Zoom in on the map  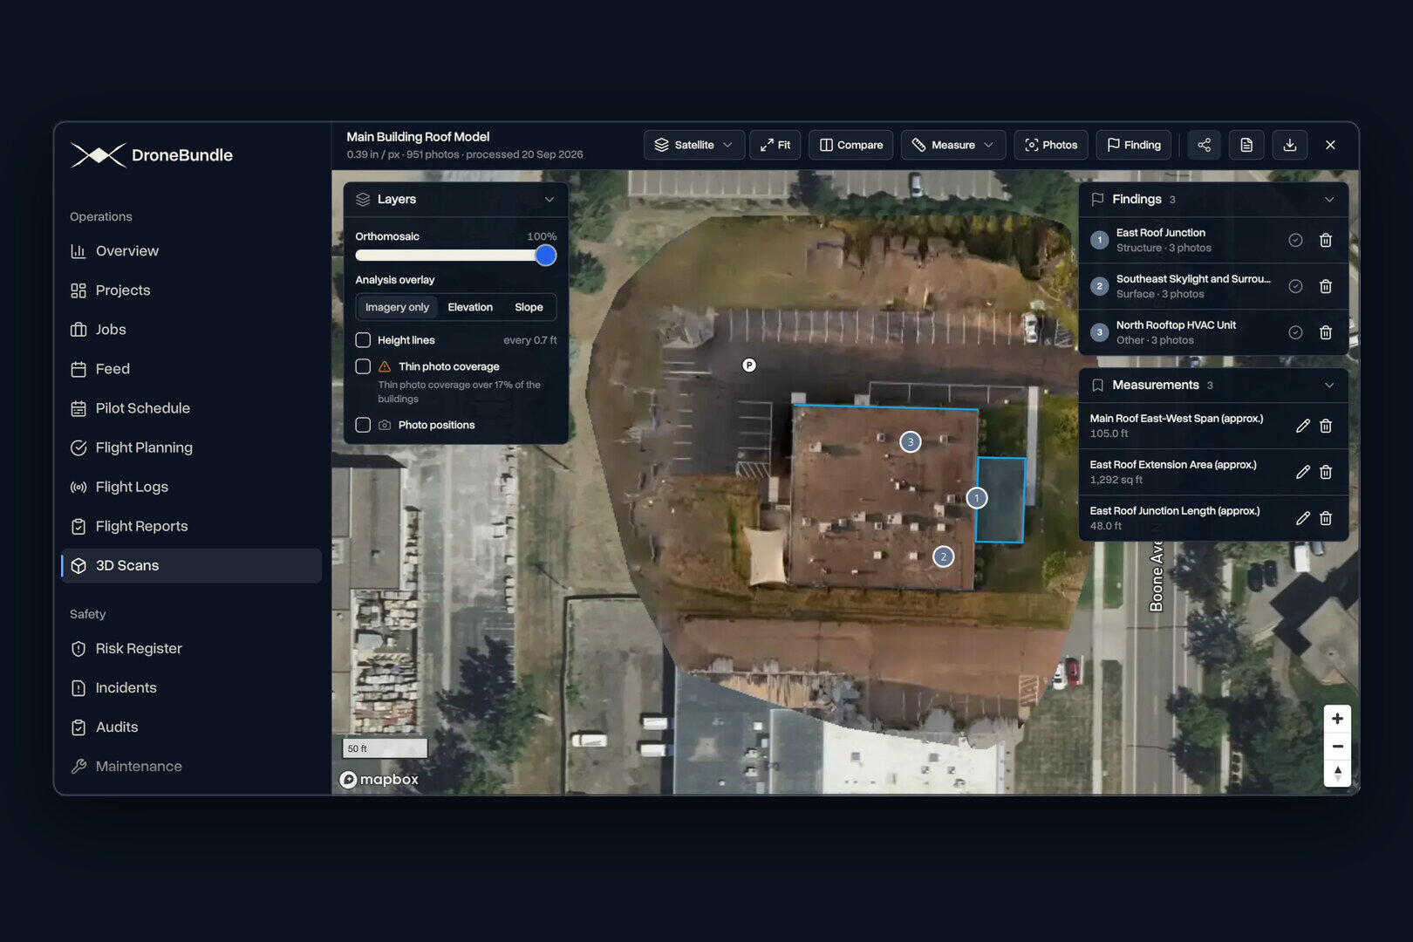(1337, 719)
